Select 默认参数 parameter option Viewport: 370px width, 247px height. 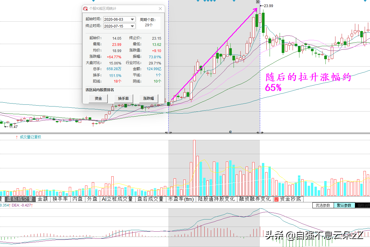(x=344, y=205)
